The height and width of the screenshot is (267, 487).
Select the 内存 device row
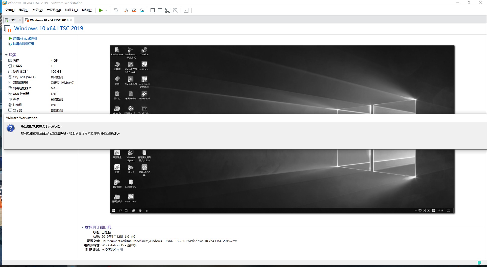point(42,61)
